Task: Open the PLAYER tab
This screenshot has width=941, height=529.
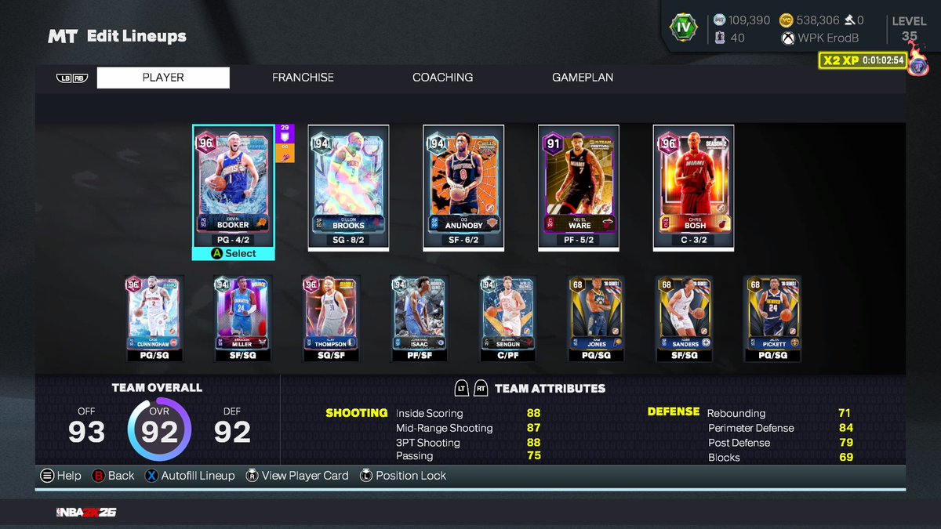Action: (x=163, y=78)
